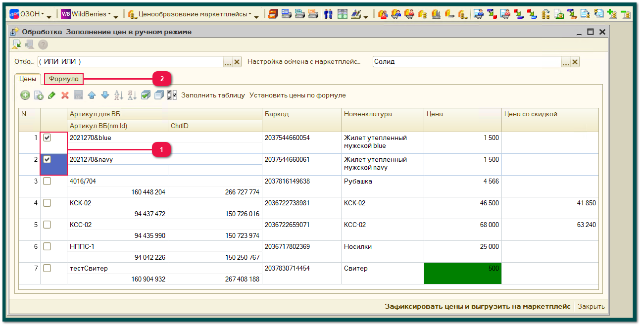Check the row 3 checkbox for 4016/704
Image resolution: width=641 pixels, height=326 pixels.
click(x=47, y=182)
